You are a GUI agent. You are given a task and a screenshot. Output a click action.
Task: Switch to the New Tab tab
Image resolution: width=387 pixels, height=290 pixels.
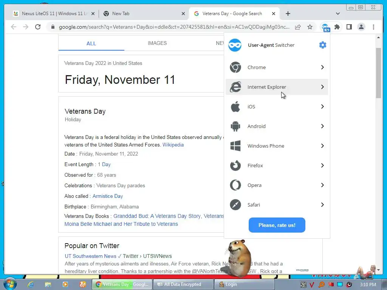click(x=144, y=14)
